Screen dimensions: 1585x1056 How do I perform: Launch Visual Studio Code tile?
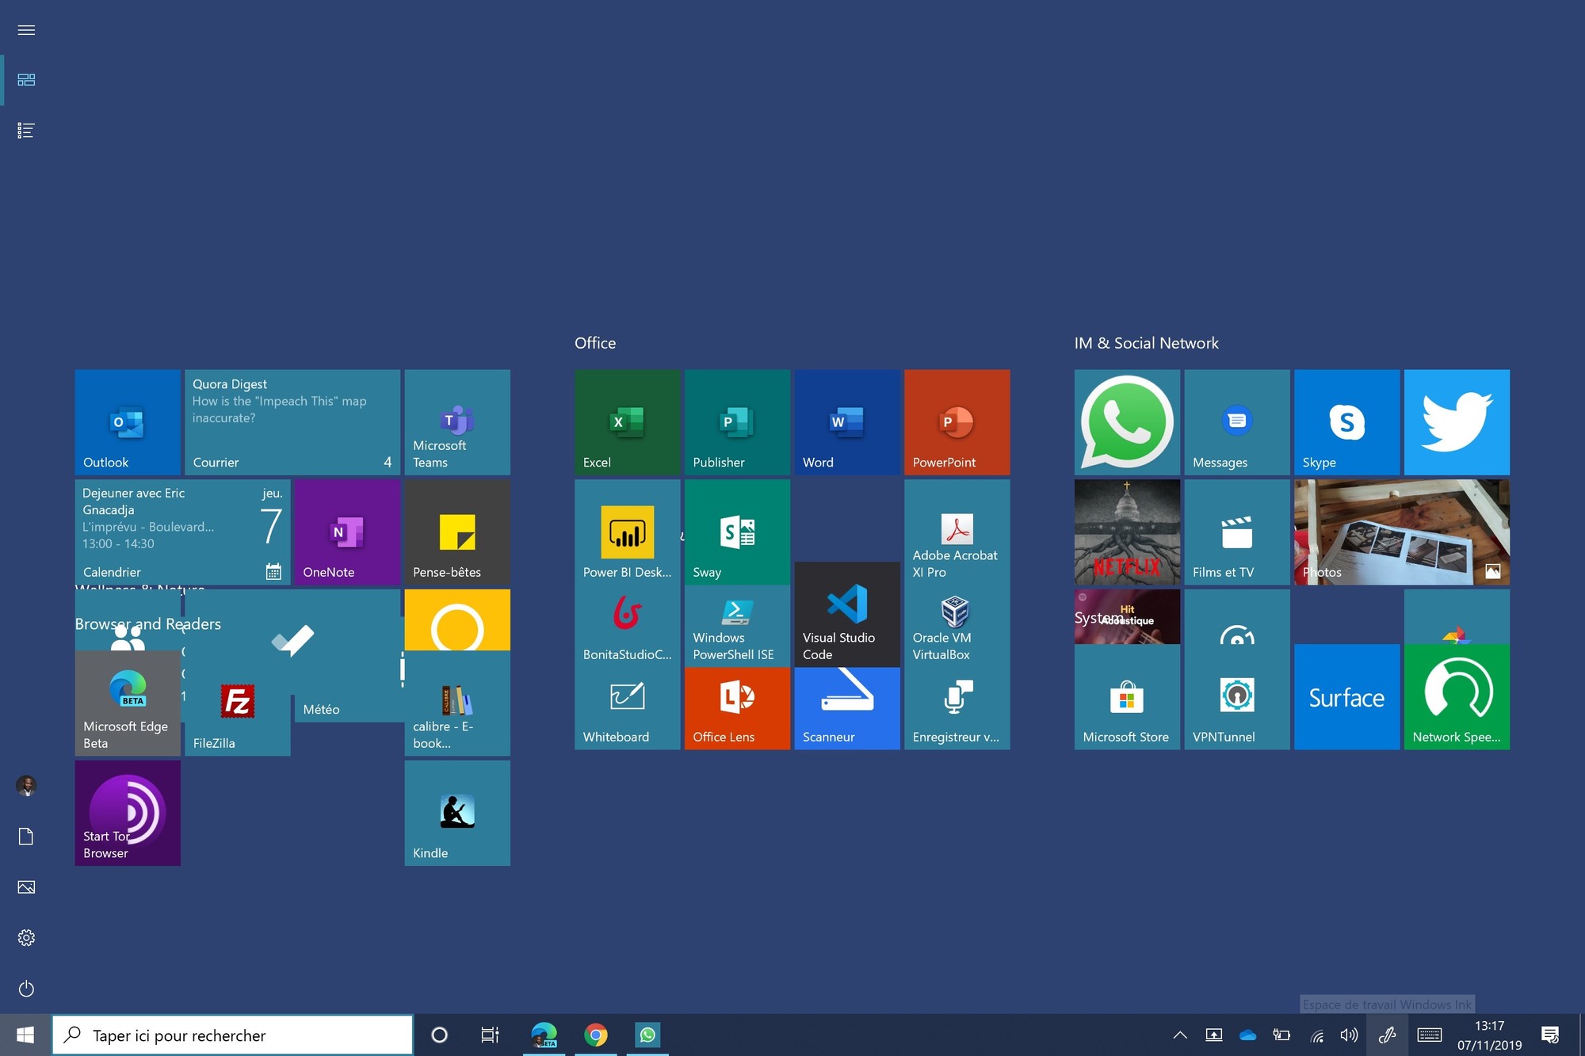point(847,615)
